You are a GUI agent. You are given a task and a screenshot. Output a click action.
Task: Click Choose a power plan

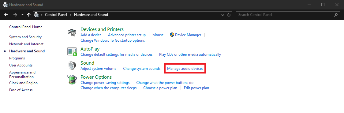pos(160,88)
